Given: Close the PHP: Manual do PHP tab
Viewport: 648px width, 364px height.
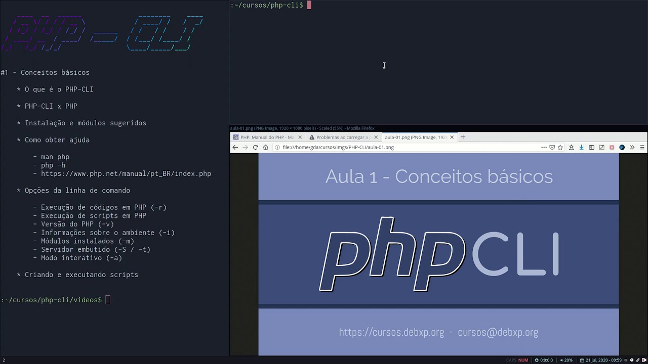Looking at the screenshot, I should [300, 137].
